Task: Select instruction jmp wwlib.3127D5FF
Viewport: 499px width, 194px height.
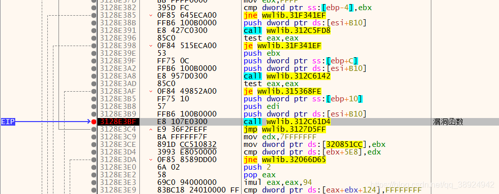Action: 284,129
